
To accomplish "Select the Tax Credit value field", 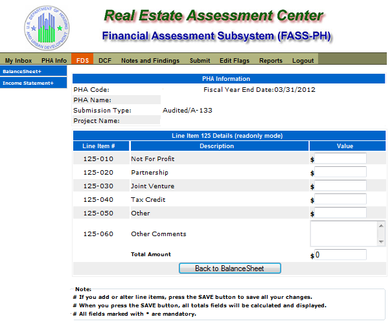I will (340, 199).
